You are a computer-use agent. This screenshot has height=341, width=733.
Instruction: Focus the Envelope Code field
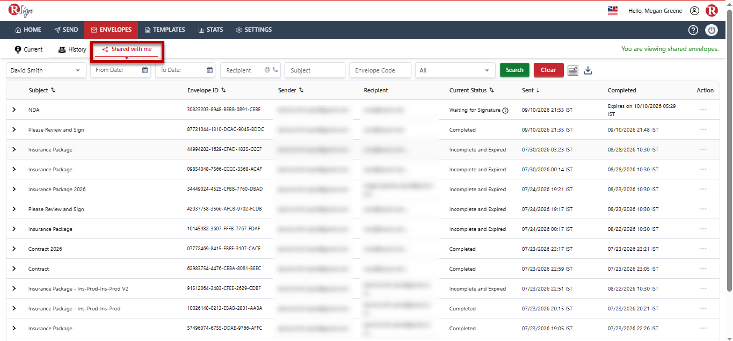380,70
